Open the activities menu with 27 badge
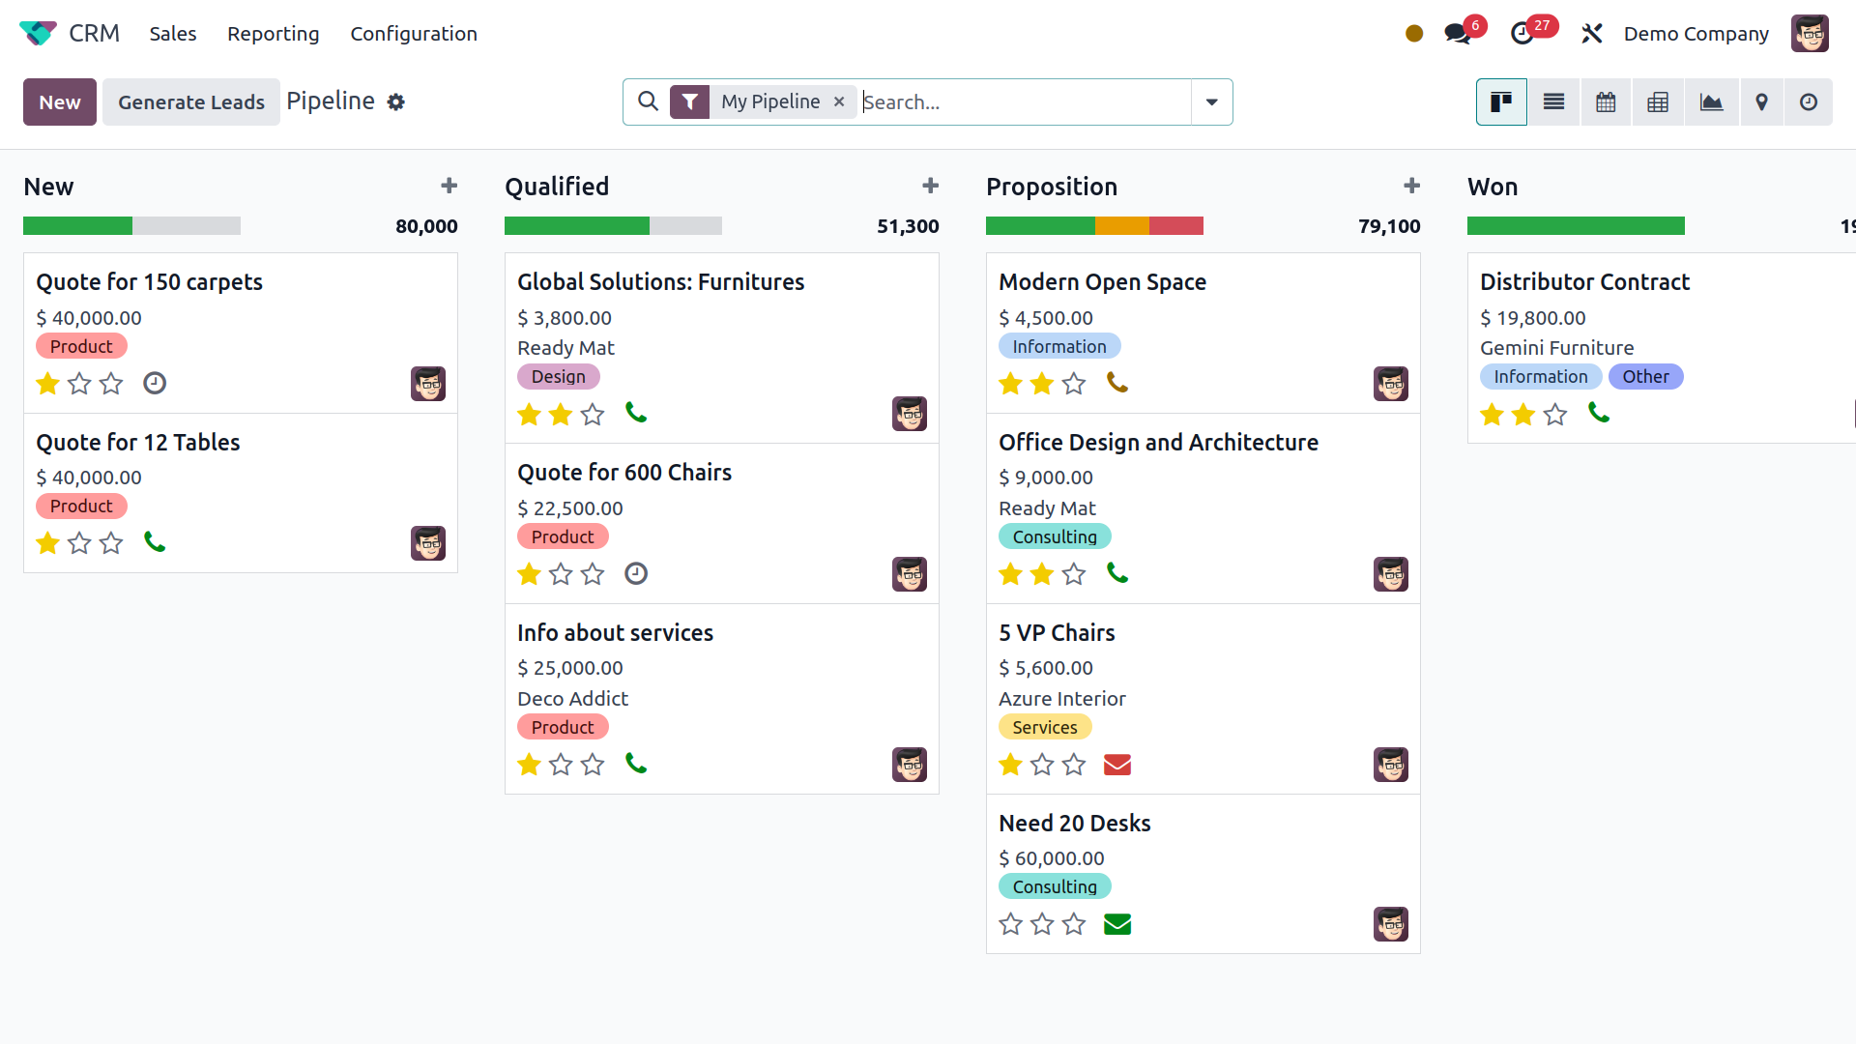Image resolution: width=1856 pixels, height=1044 pixels. 1525,33
